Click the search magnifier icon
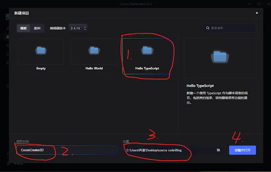This screenshot has height=172, width=271. [208, 28]
